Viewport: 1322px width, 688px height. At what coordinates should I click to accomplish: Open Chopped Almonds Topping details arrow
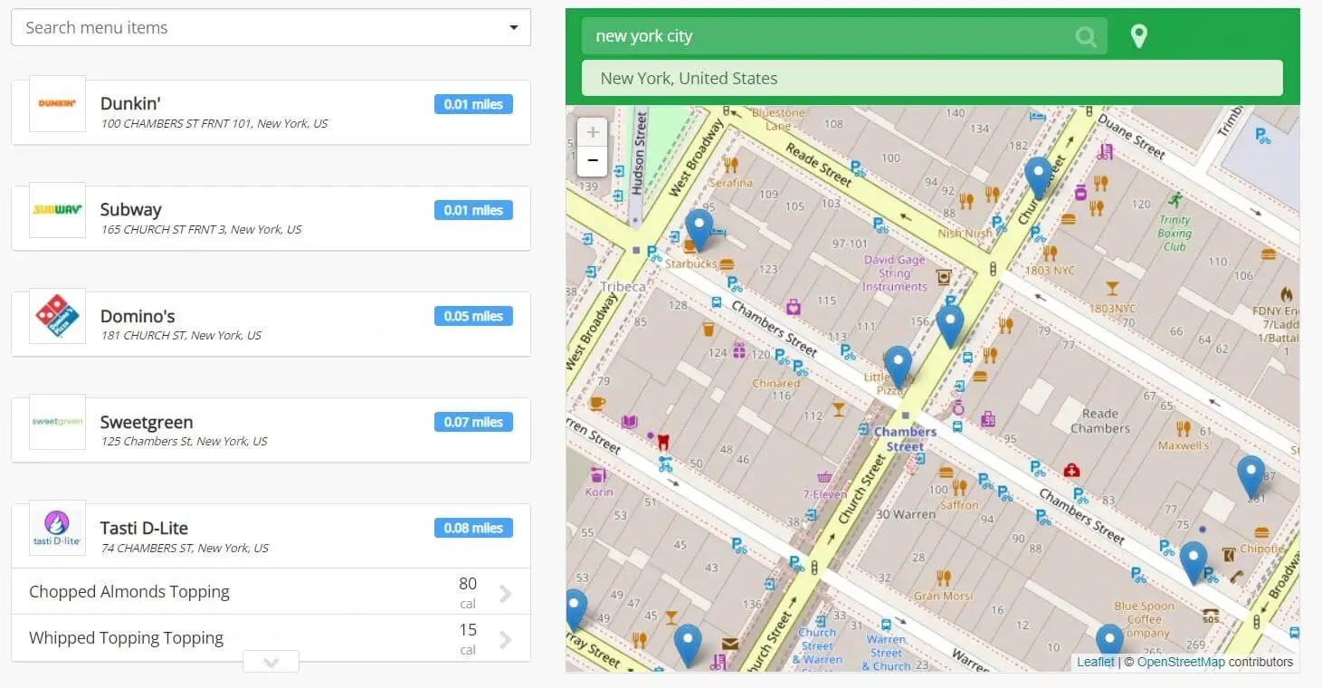(x=506, y=593)
